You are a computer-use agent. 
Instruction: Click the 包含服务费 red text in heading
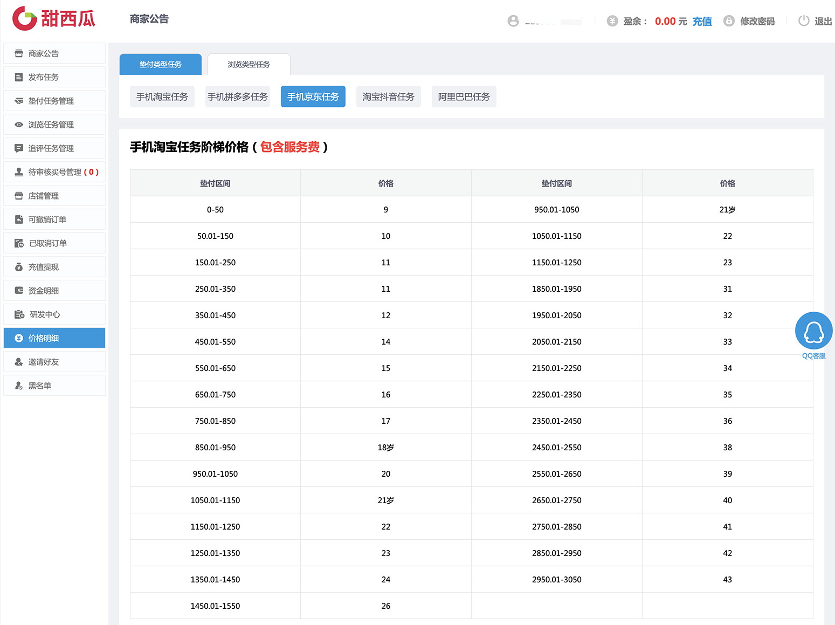[290, 147]
